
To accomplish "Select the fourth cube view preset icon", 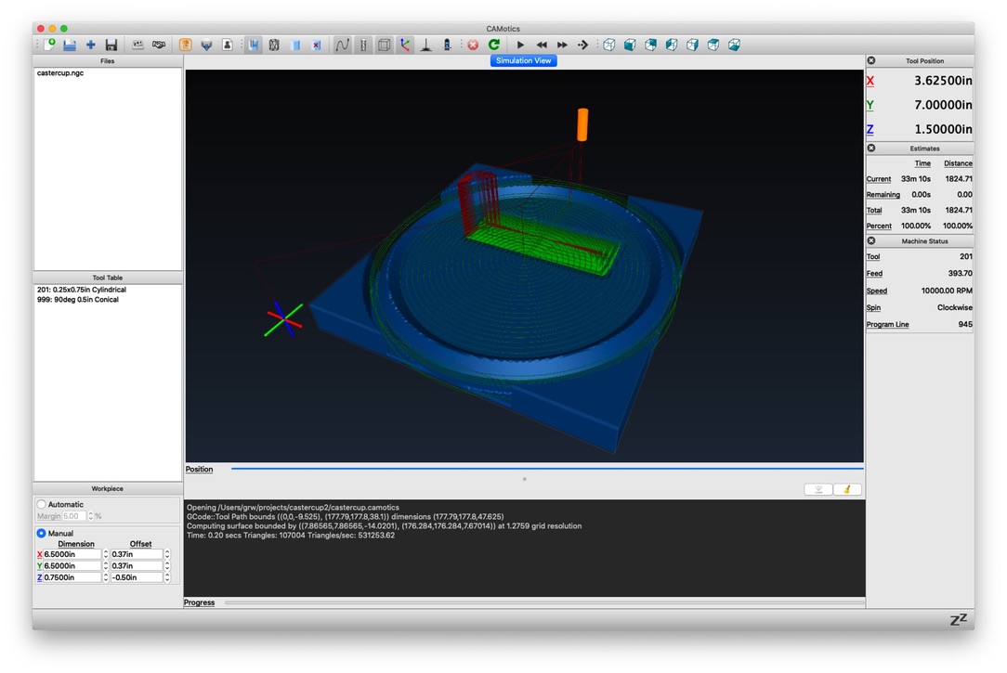I will (x=672, y=45).
